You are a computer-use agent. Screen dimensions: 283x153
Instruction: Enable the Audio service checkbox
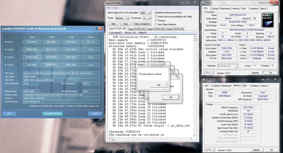(156, 17)
